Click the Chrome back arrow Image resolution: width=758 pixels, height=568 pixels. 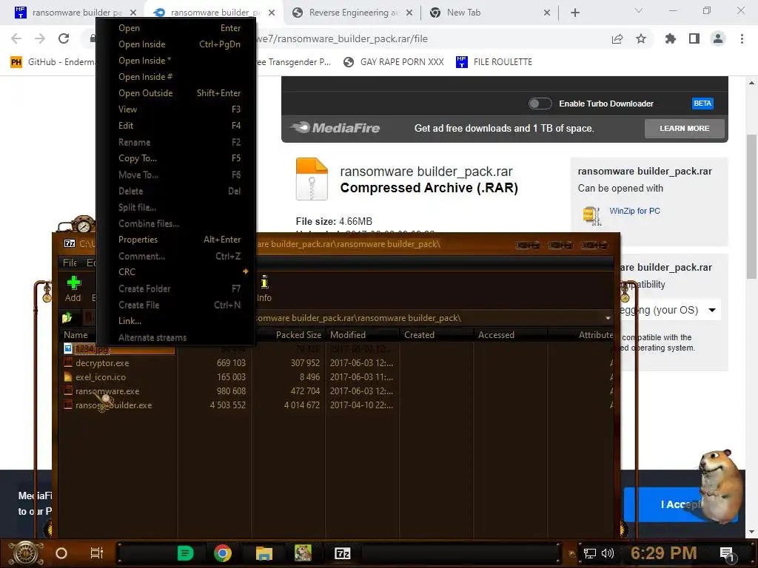[16, 38]
